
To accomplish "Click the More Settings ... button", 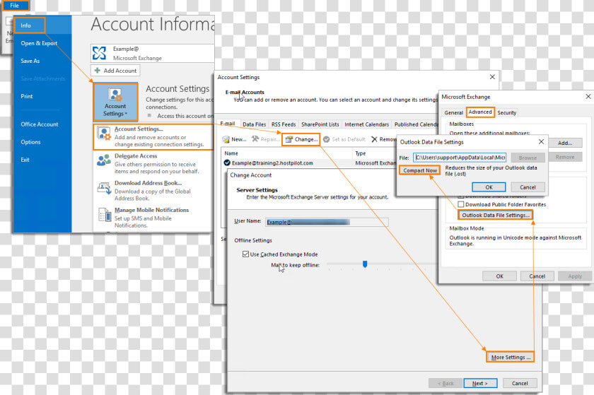I will [511, 357].
